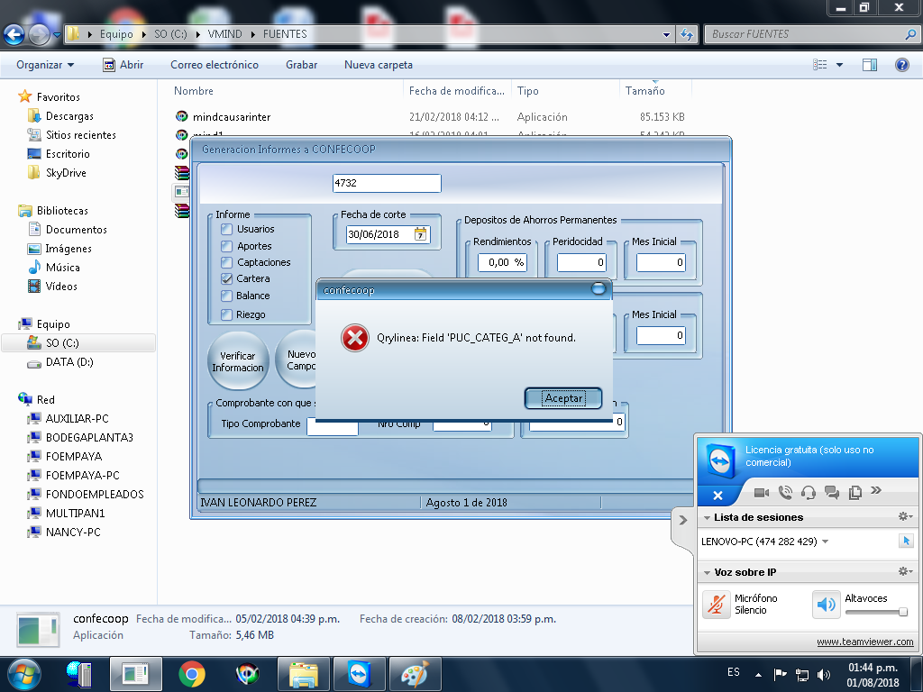Open TeamViewer headset audio icon
The image size is (923, 692).
[x=809, y=492]
